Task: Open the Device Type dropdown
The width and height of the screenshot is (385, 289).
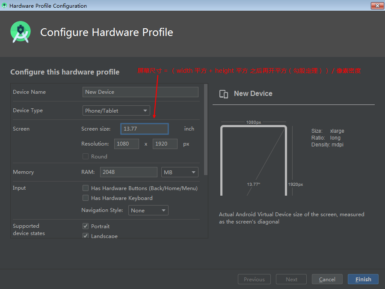Action: (116, 110)
